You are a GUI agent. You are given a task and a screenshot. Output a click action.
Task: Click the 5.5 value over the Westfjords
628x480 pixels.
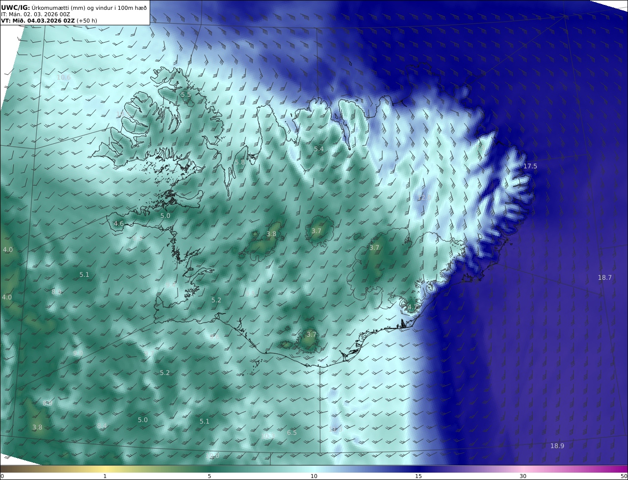186,94
